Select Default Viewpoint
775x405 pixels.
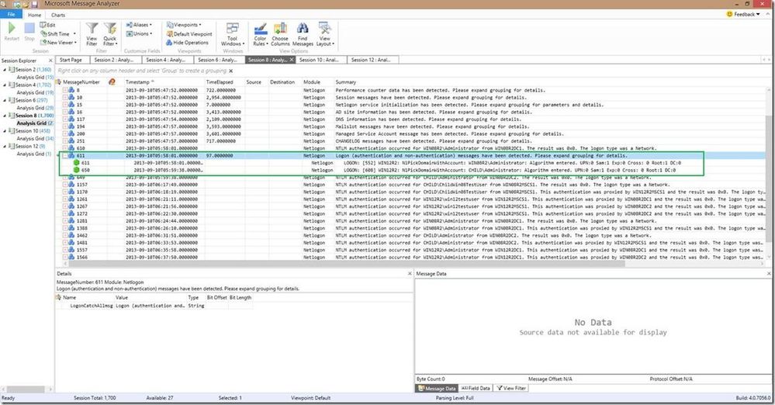(x=189, y=33)
